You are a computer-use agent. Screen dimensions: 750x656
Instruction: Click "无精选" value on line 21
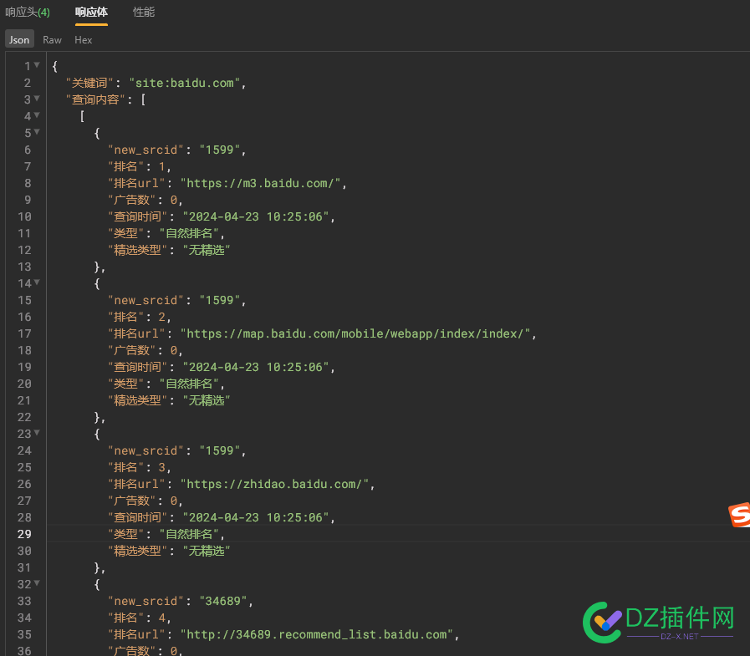coord(207,400)
